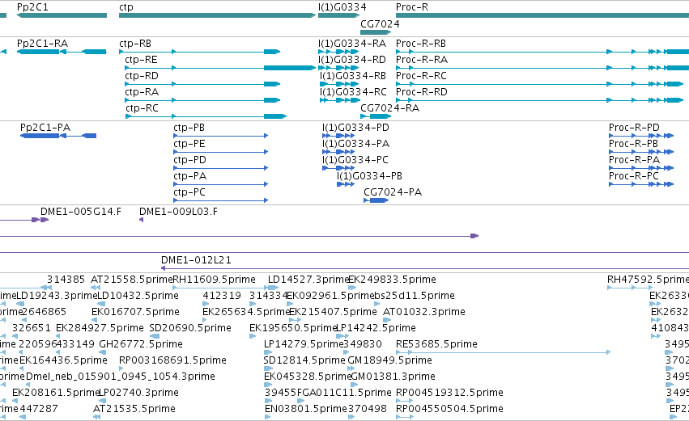This screenshot has width=689, height=421.
Task: Select the CG7024 gene label
Action: point(380,24)
